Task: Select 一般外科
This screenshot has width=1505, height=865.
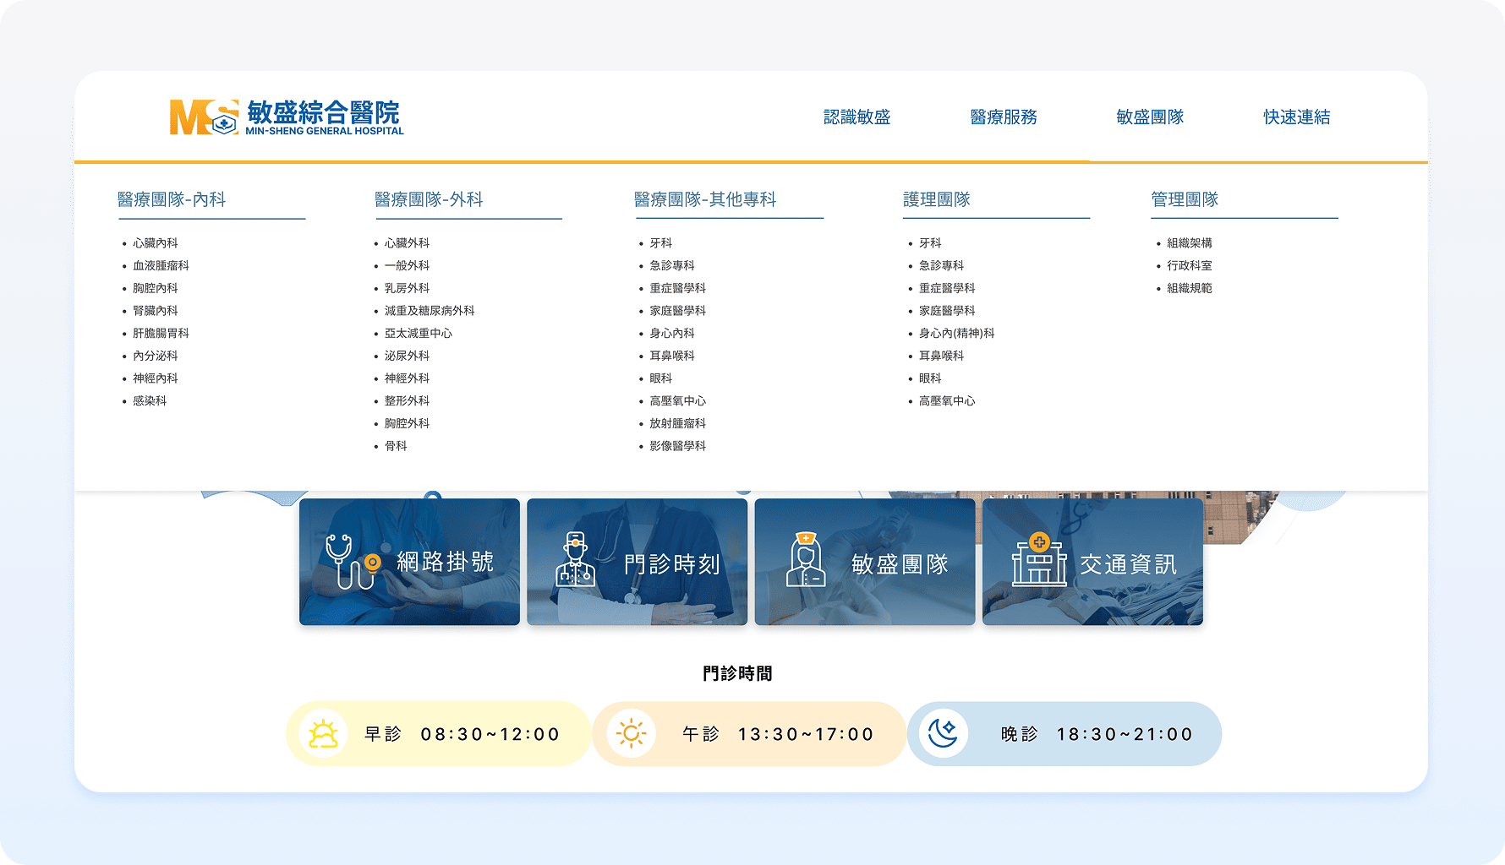Action: (408, 265)
